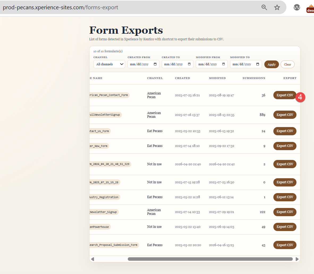Click the Created column header
This screenshot has height=274, width=314.
(183, 78)
